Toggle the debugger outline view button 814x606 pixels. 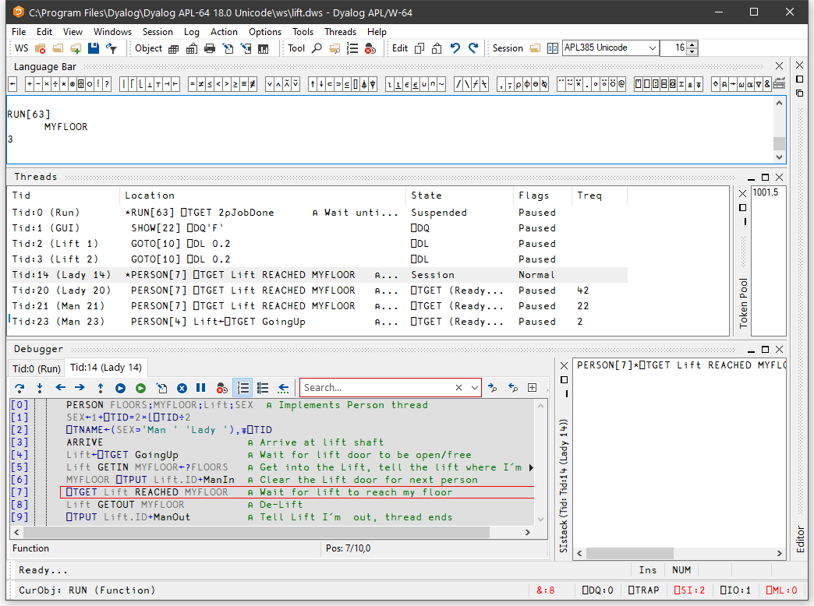point(263,387)
